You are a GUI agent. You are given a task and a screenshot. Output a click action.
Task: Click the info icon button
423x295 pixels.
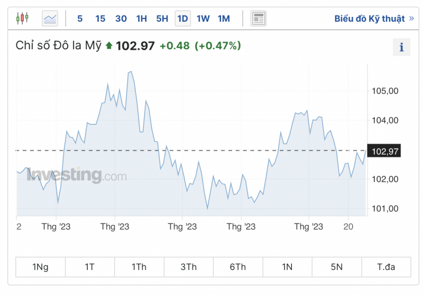click(401, 47)
